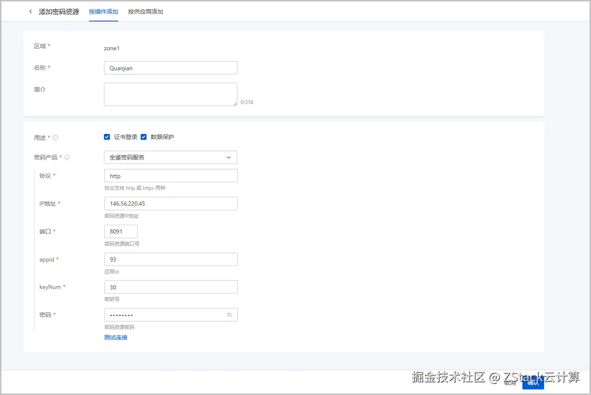Click the appid field showing 93
591x395 pixels.
(x=170, y=259)
